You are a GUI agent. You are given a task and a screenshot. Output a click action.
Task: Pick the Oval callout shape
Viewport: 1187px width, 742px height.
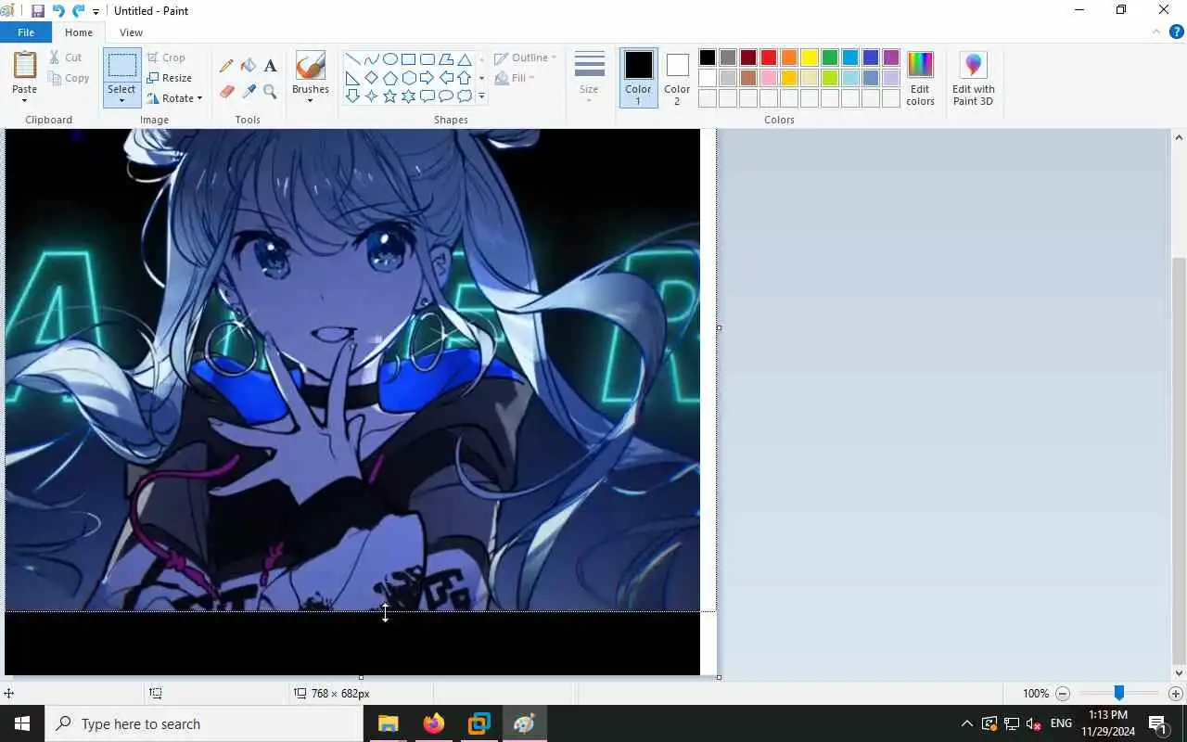click(x=445, y=96)
